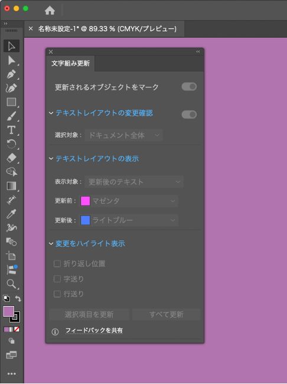The width and height of the screenshot is (287, 384).
Task: Go to the Home screen
Action: pos(50,10)
